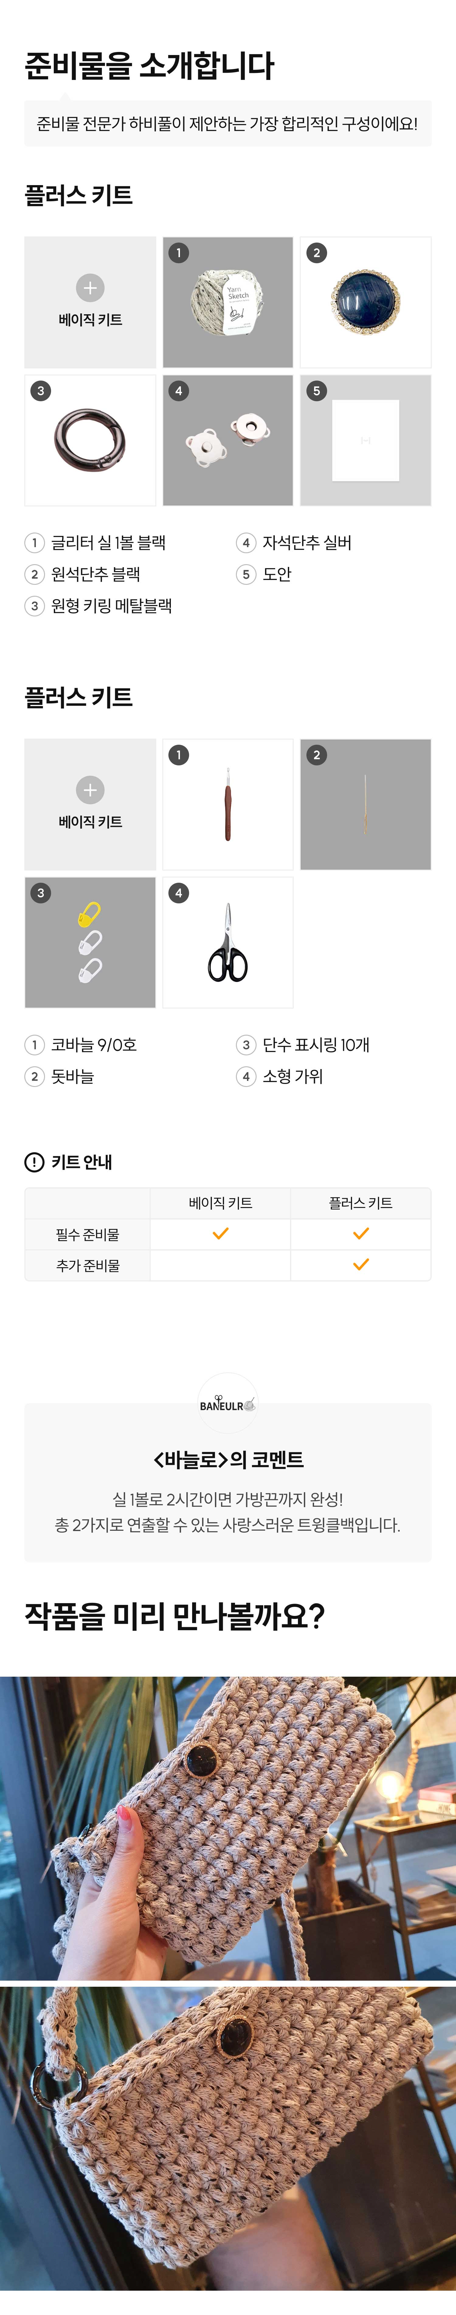
Task: Click the 플러스 키트 column header
Action: tap(361, 1203)
